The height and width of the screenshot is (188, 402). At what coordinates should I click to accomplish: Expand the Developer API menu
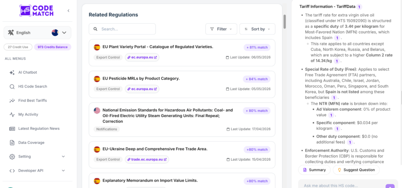coord(37,171)
